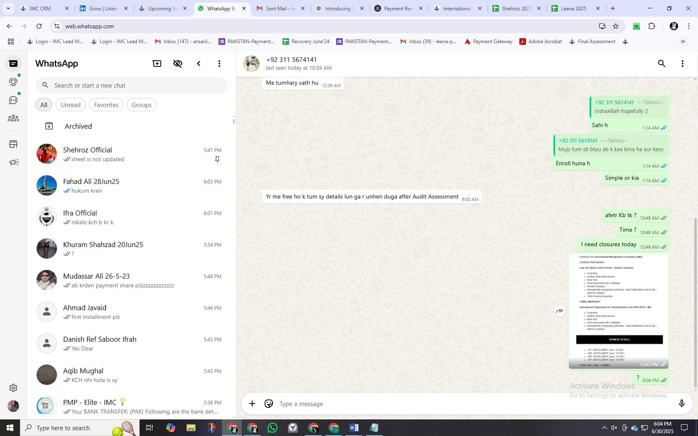Image resolution: width=698 pixels, height=436 pixels.
Task: Toggle the privacy blur eye icon
Action: [x=178, y=64]
